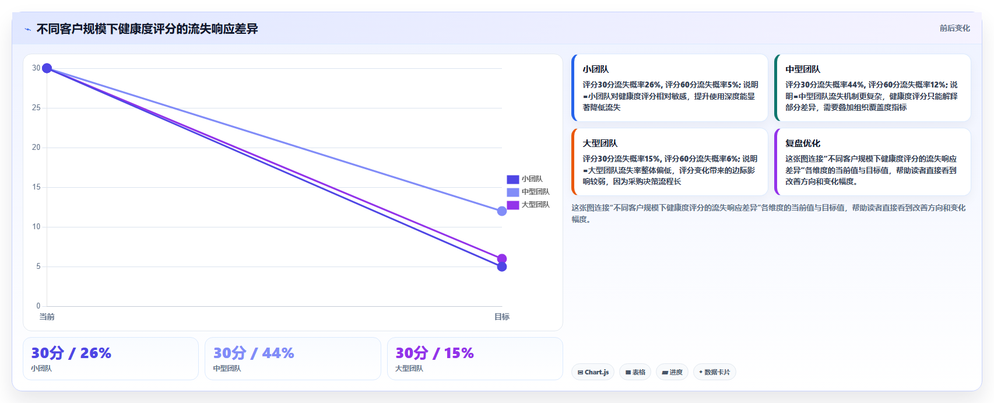994x403 pixels.
Task: Toggle 大型团队 legend color swatch
Action: tap(512, 205)
